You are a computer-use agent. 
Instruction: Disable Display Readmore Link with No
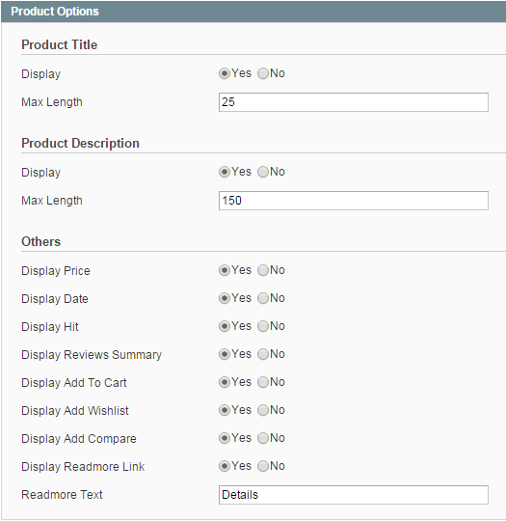[x=262, y=466]
